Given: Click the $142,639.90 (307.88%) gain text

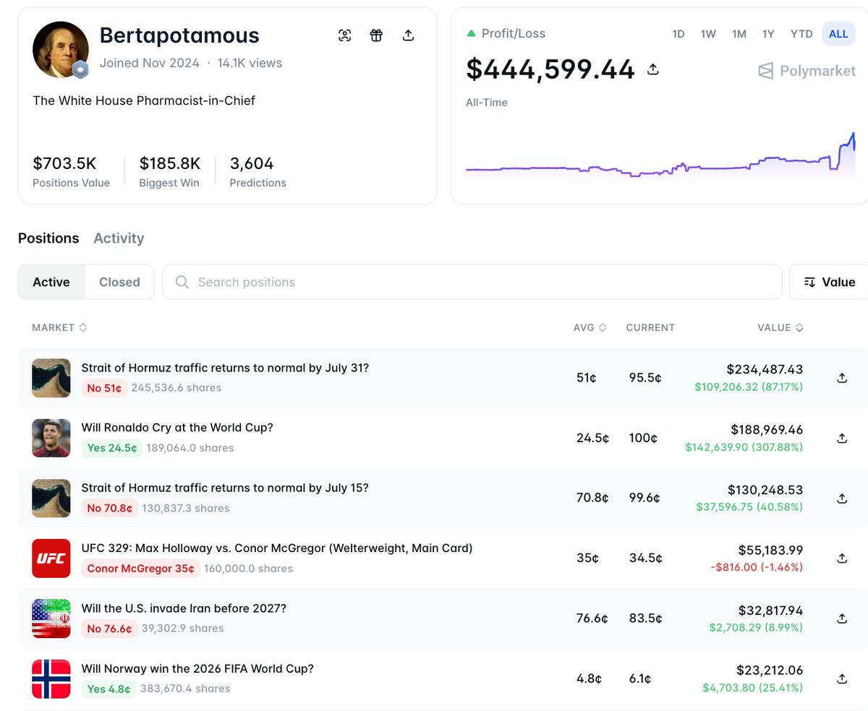Looking at the screenshot, I should click(x=744, y=447).
